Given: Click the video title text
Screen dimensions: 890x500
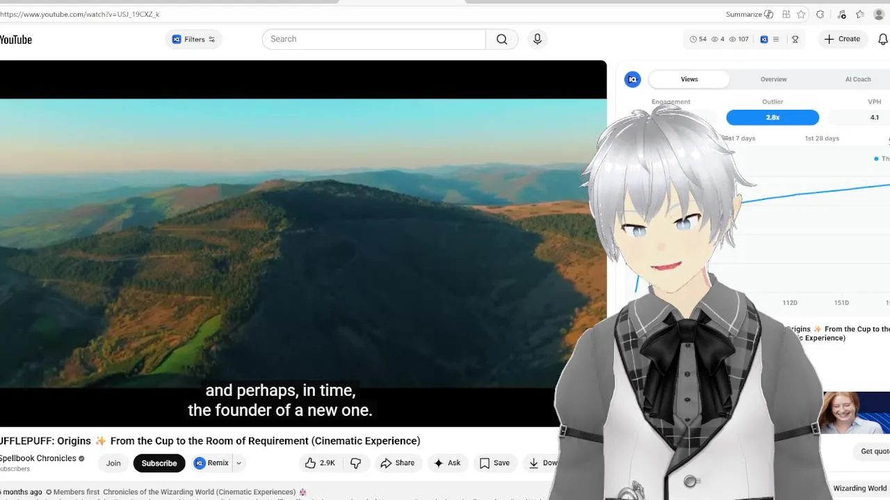Looking at the screenshot, I should click(210, 441).
